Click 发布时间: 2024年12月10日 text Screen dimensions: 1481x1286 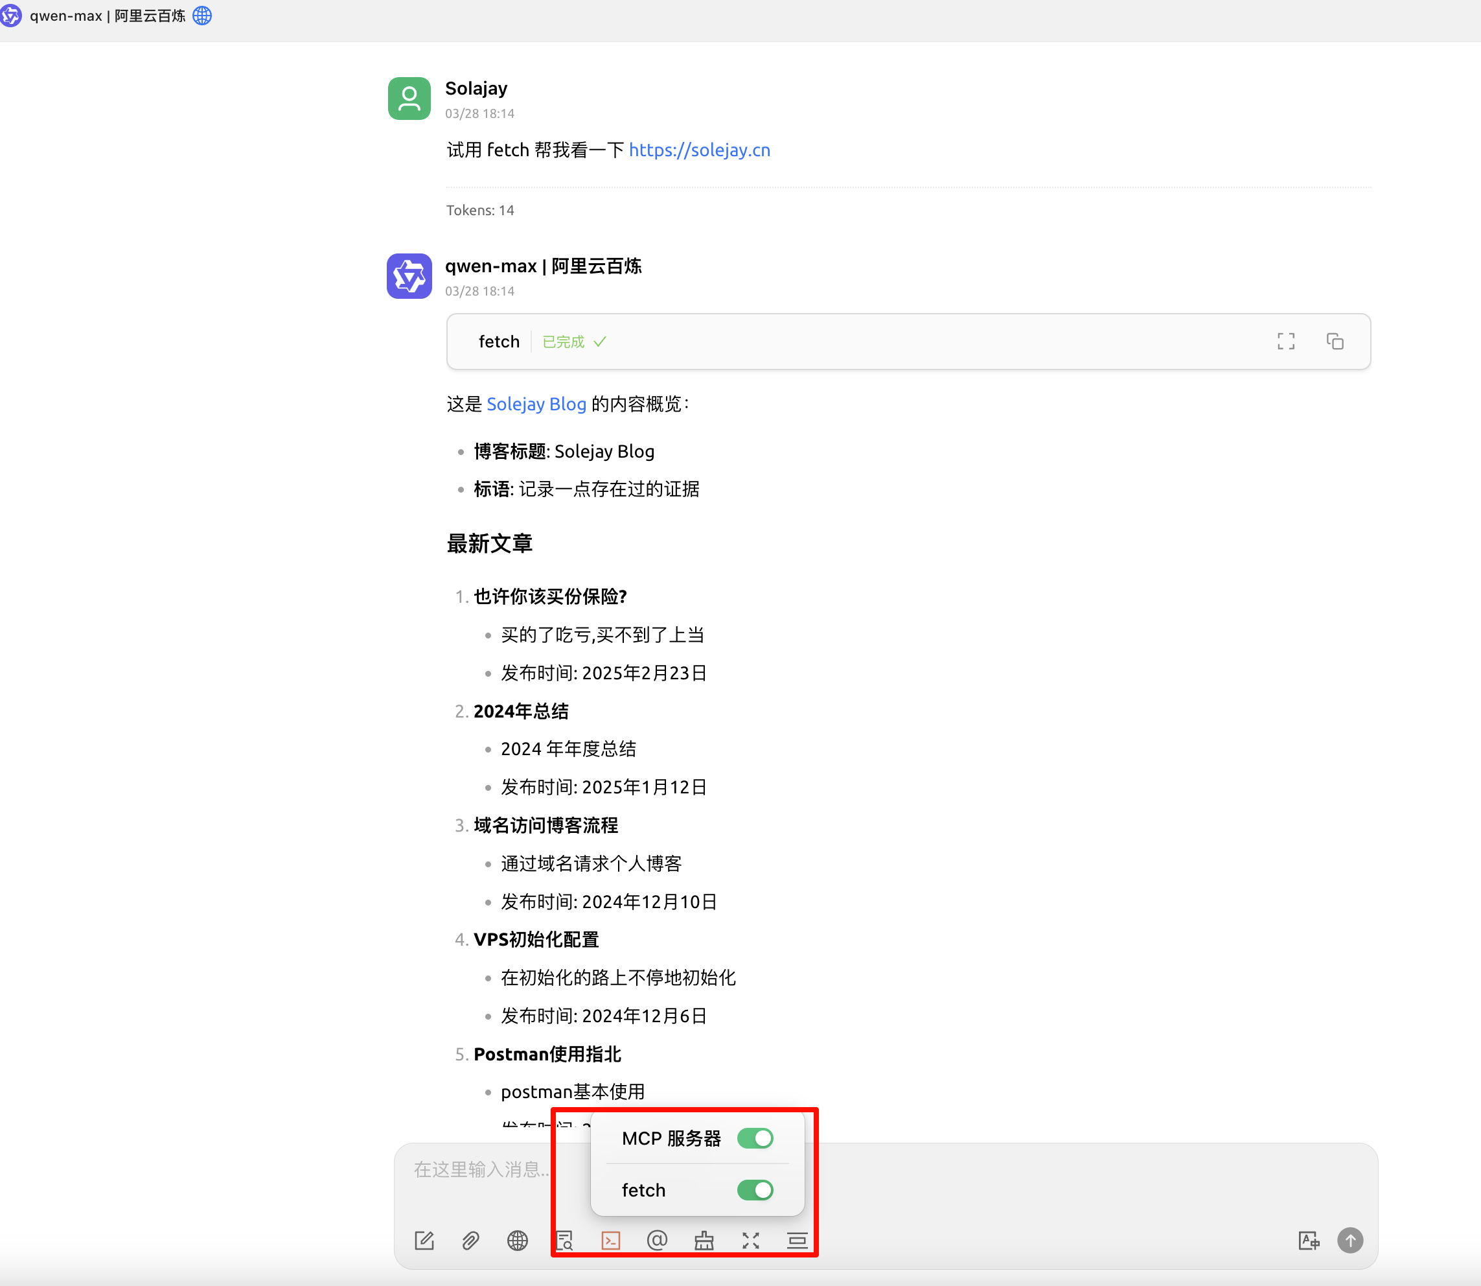(x=609, y=902)
